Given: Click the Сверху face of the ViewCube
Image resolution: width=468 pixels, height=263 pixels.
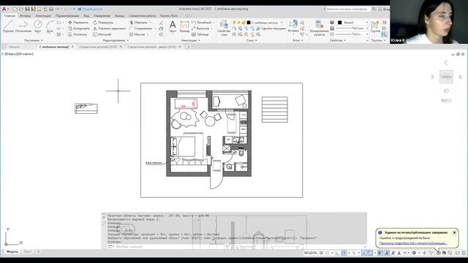Looking at the screenshot, I should 446,77.
